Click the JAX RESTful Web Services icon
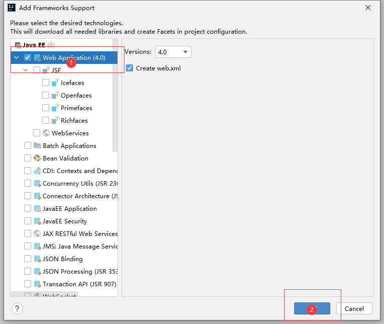The width and height of the screenshot is (384, 324). coord(37,233)
